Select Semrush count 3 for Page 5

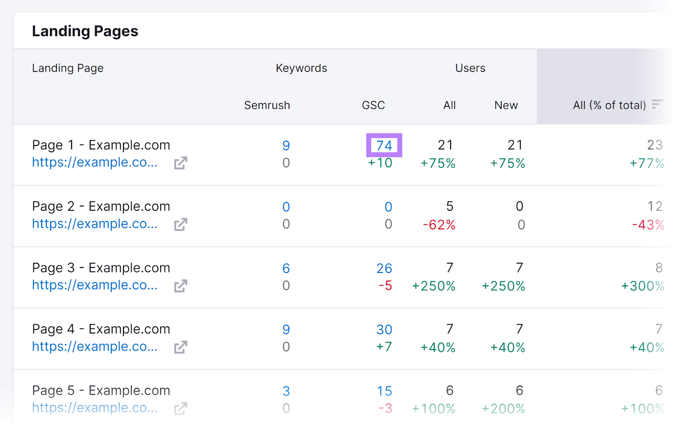click(286, 391)
